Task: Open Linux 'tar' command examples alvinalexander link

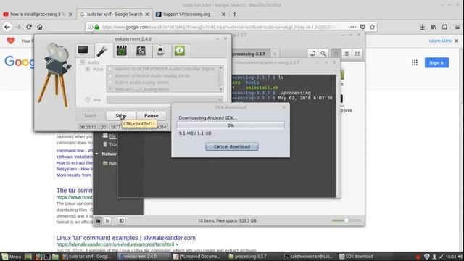Action: [x=125, y=238]
